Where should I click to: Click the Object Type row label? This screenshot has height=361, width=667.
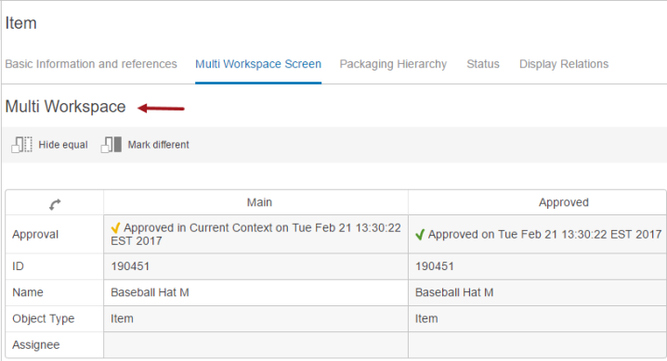44,319
